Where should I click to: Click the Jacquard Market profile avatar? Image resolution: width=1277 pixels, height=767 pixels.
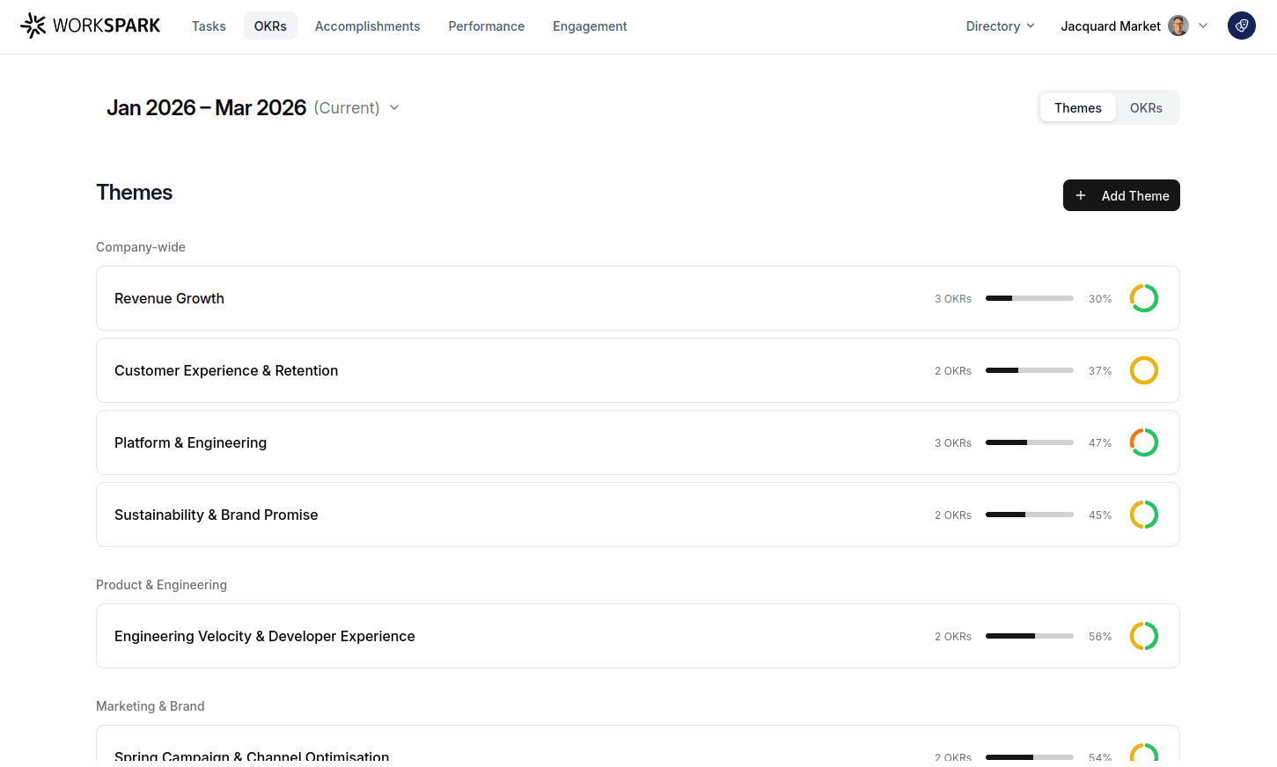tap(1178, 26)
